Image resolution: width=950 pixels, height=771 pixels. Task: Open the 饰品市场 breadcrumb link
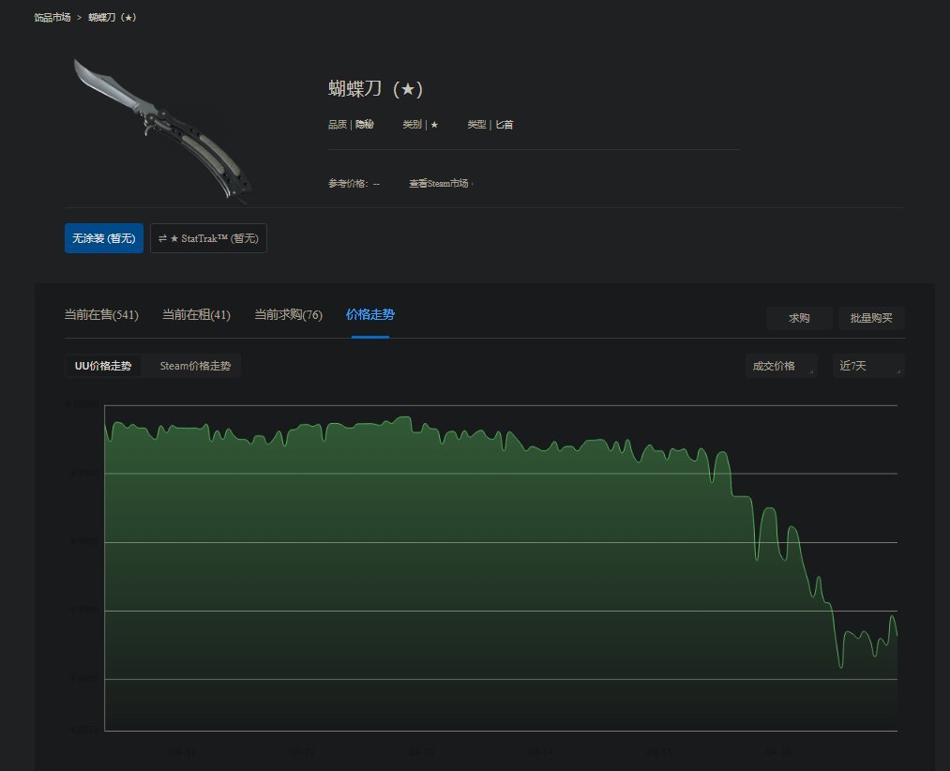[x=53, y=18]
